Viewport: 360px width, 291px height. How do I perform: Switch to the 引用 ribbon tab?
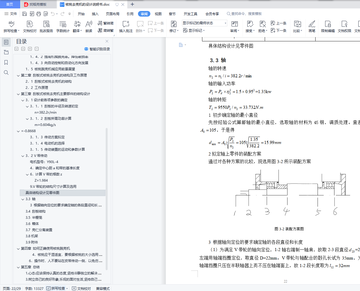pyautogui.click(x=130, y=14)
